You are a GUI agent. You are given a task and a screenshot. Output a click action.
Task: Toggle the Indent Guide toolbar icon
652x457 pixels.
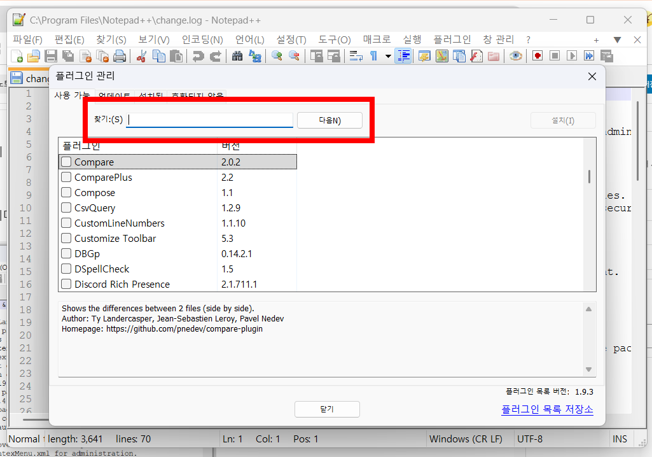404,56
